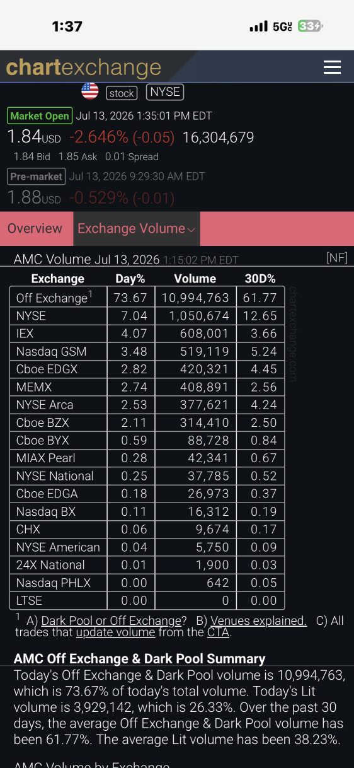Click the Market Open status badge
The width and height of the screenshot is (354, 768).
(39, 116)
